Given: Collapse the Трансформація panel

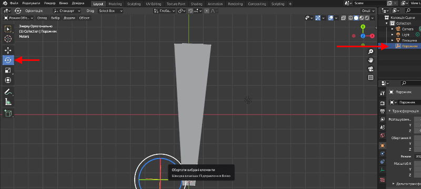Looking at the screenshot, I should pos(389,111).
